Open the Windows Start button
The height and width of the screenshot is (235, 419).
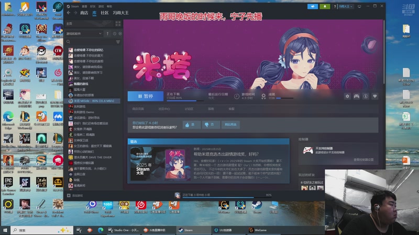5,230
